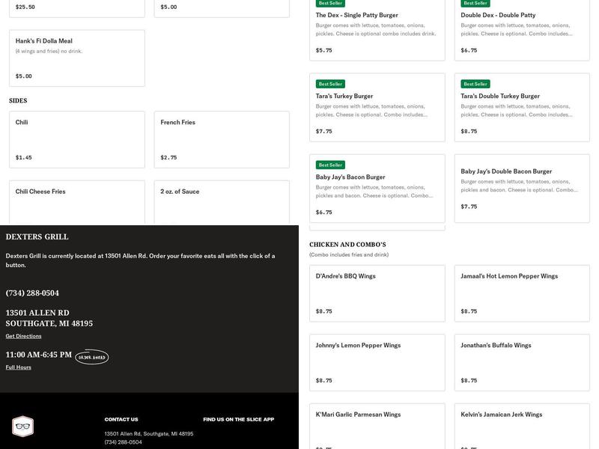The height and width of the screenshot is (449, 599).
Task: Open the Get Directions link
Action: (23, 336)
